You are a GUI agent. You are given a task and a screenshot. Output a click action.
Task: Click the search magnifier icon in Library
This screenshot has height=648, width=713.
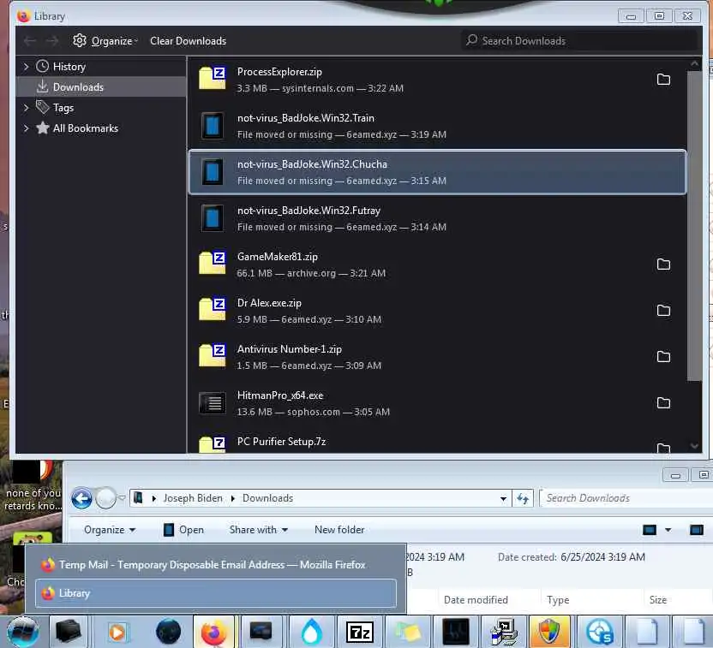pyautogui.click(x=471, y=40)
